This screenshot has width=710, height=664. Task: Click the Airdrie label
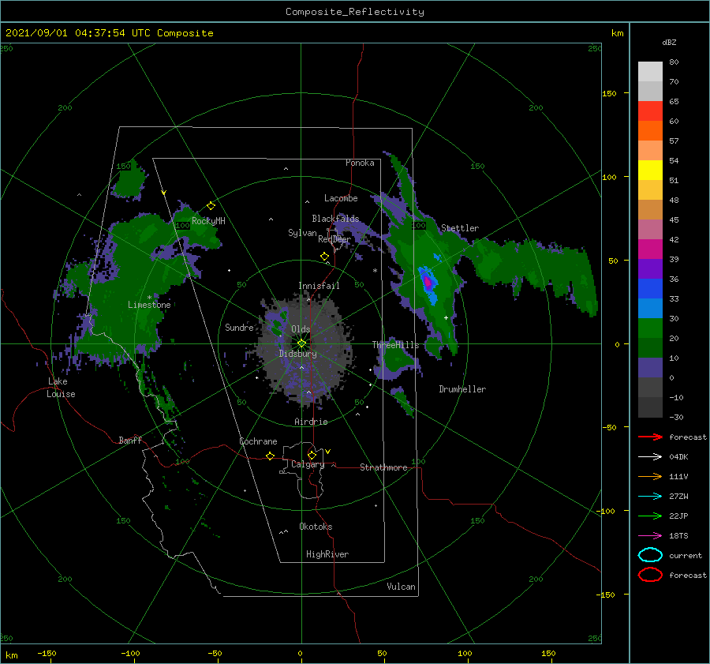click(x=311, y=422)
